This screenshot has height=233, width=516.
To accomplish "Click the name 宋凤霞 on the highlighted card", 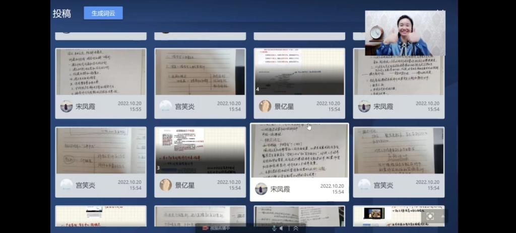I will click(x=281, y=189).
